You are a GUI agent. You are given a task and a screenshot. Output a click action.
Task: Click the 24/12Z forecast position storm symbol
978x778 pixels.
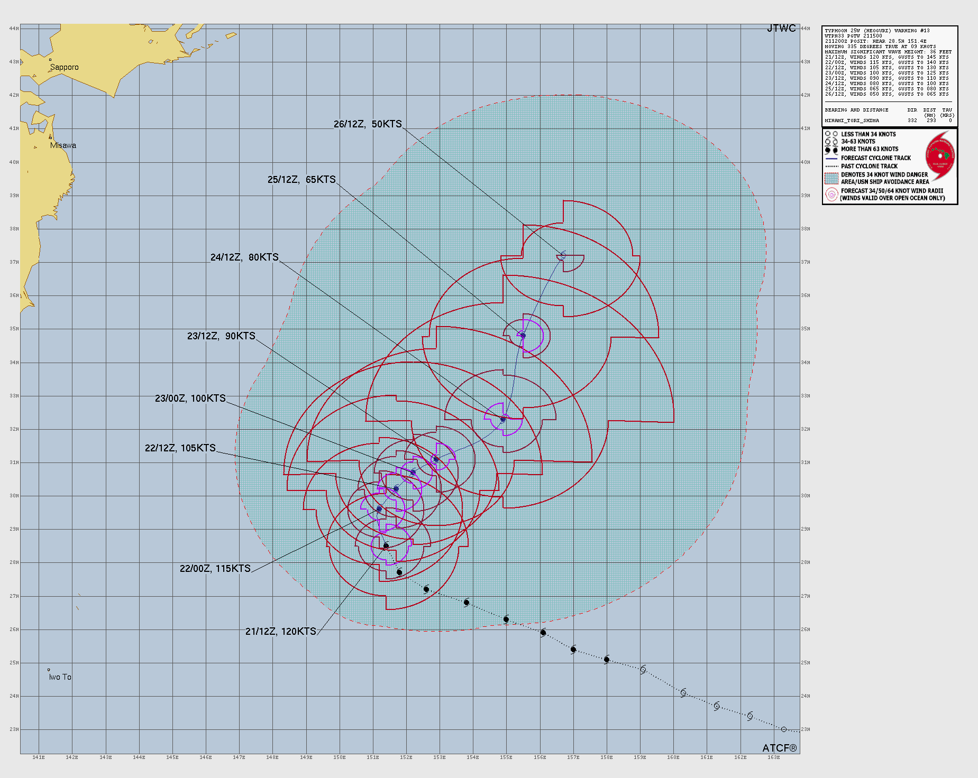(x=503, y=420)
